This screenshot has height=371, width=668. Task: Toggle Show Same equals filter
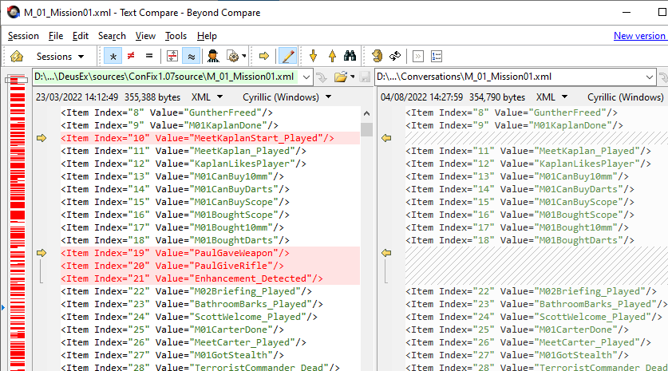[x=149, y=56]
